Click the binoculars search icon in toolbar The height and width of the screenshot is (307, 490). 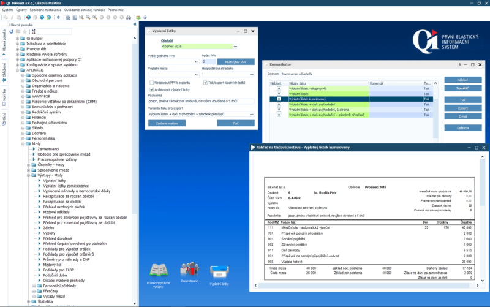(x=129, y=17)
